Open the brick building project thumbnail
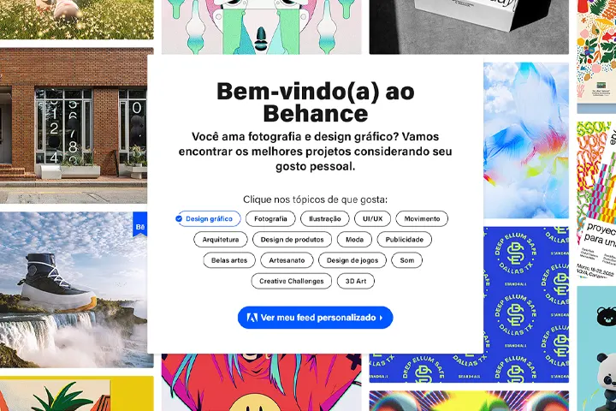 pos(74,126)
